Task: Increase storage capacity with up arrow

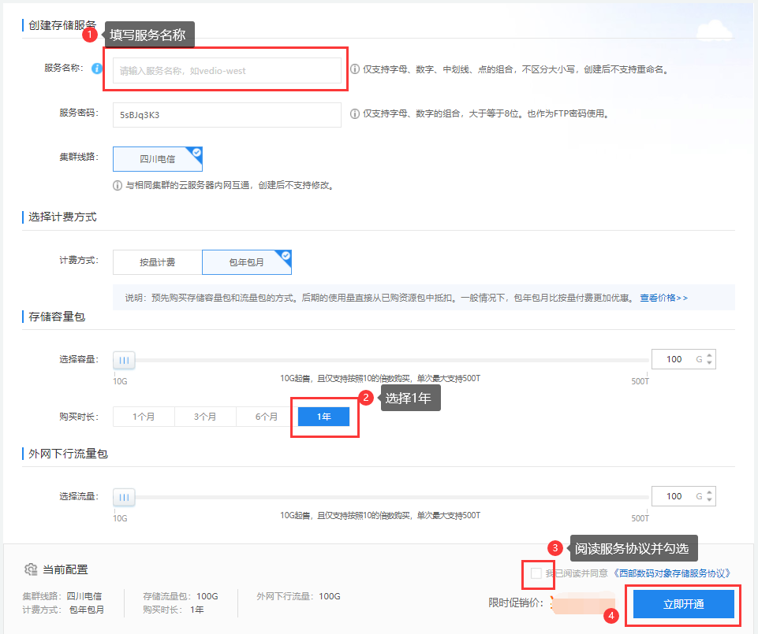Action: point(710,355)
